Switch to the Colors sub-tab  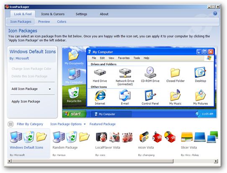[62, 21]
